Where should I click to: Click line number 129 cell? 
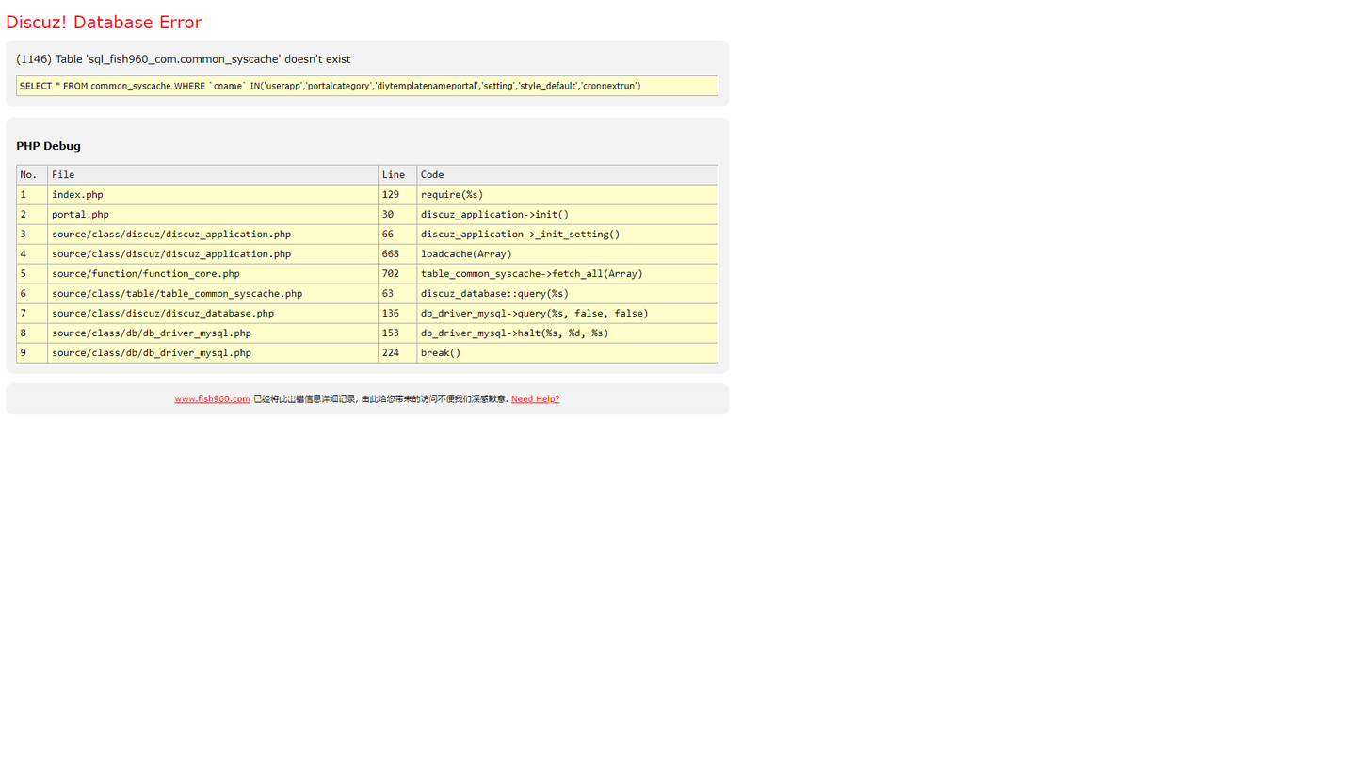[x=397, y=195]
